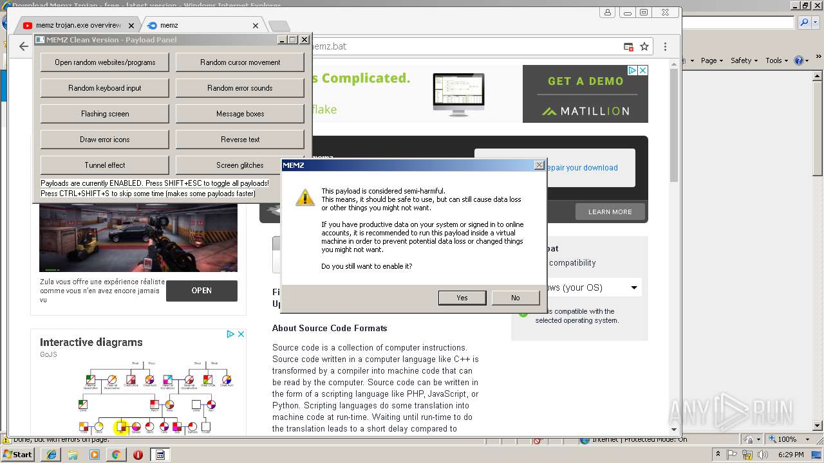Viewport: 824px width, 463px height.
Task: Click Chrome page scrollbar down arrow
Action: coord(674,429)
